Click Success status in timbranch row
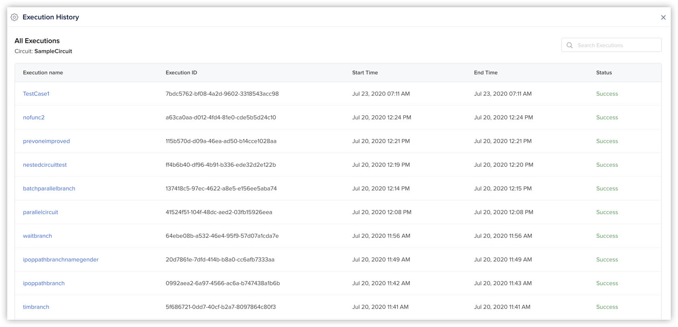 pos(607,307)
